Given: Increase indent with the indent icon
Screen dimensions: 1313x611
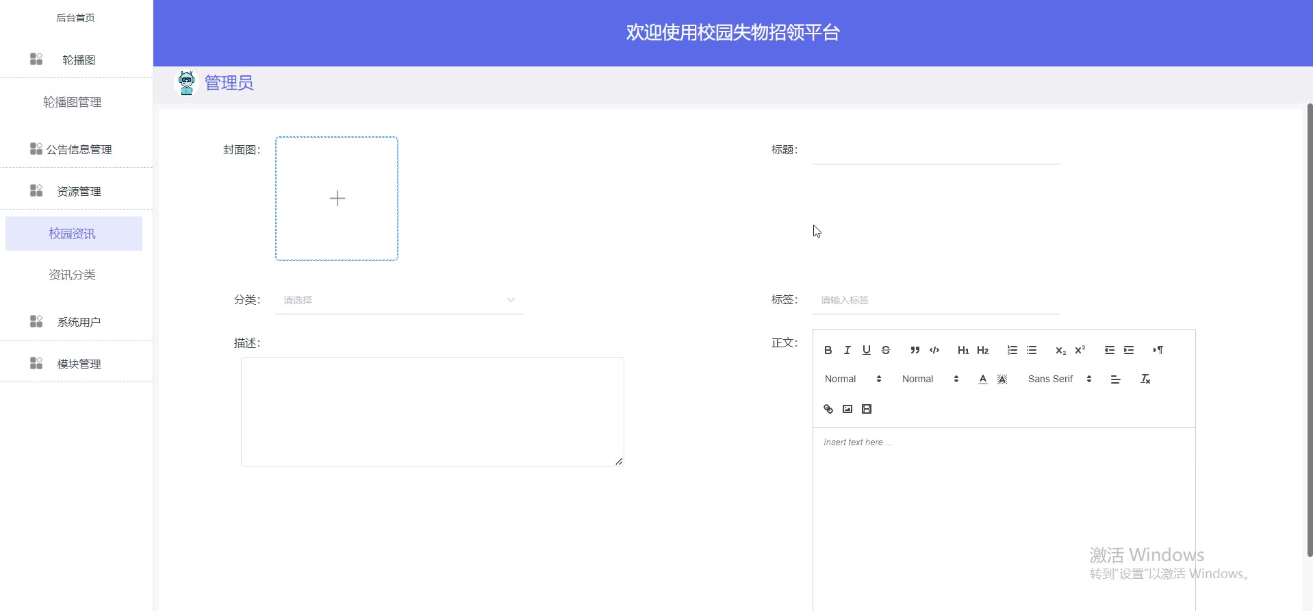Looking at the screenshot, I should 1128,350.
